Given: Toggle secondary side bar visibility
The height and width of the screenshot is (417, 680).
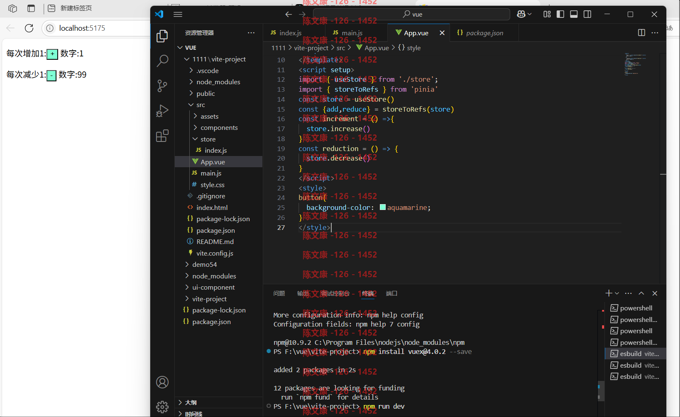Looking at the screenshot, I should [x=587, y=14].
